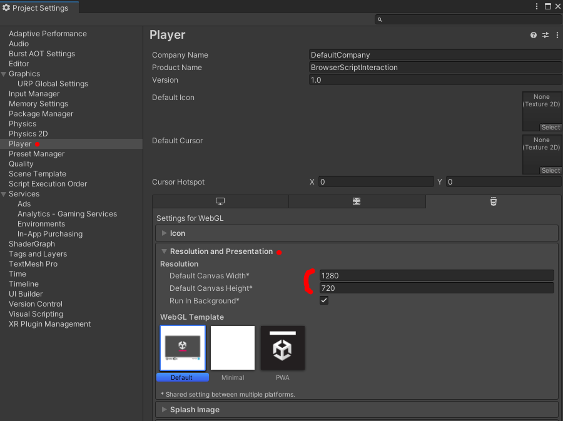This screenshot has height=421, width=563.
Task: Click the Default Canvas Width field
Action: 437,276
